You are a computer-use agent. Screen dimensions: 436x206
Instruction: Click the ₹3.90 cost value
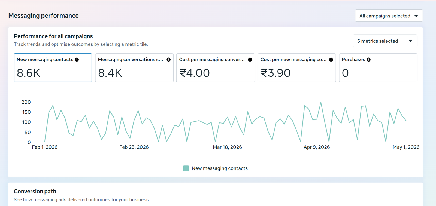tap(276, 73)
